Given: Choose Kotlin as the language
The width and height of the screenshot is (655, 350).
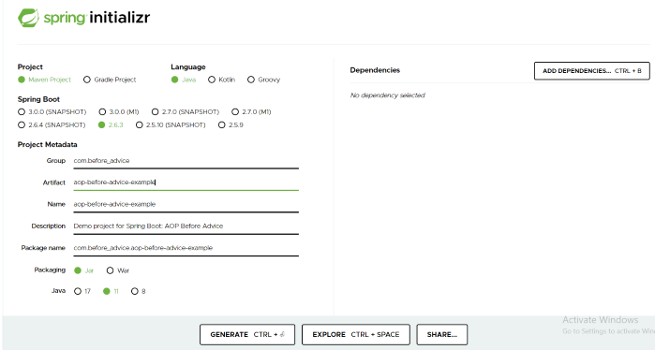Looking at the screenshot, I should pos(221,80).
